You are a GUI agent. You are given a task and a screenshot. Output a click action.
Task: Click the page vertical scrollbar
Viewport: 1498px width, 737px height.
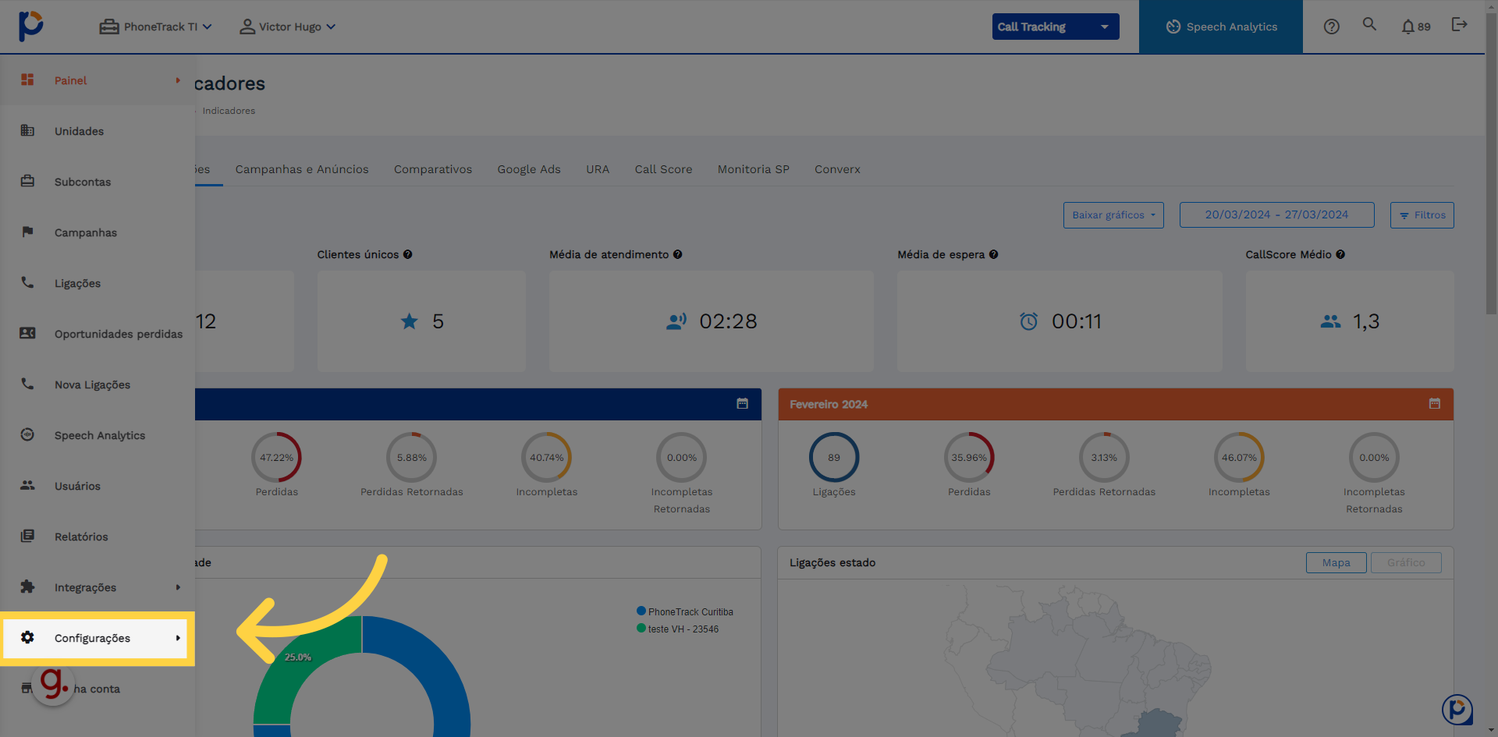[1491, 164]
